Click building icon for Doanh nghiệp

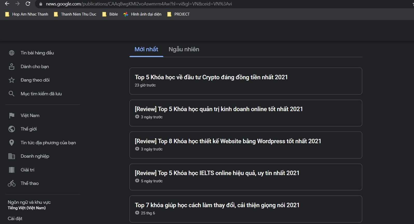tap(12, 156)
